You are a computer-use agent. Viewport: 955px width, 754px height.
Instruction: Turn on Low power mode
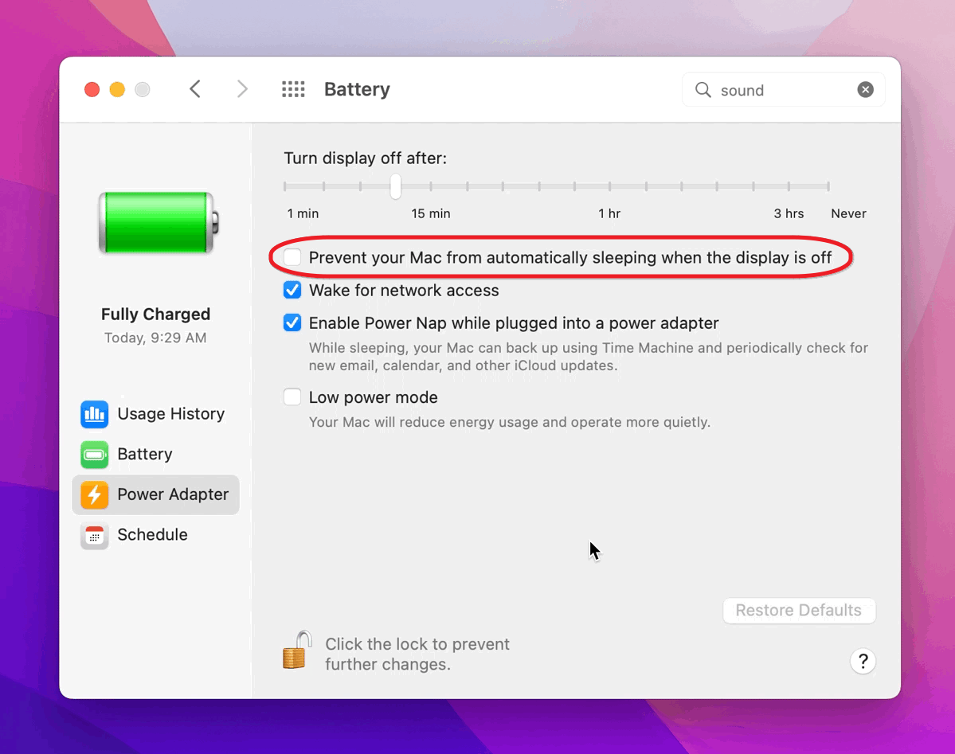(x=292, y=397)
